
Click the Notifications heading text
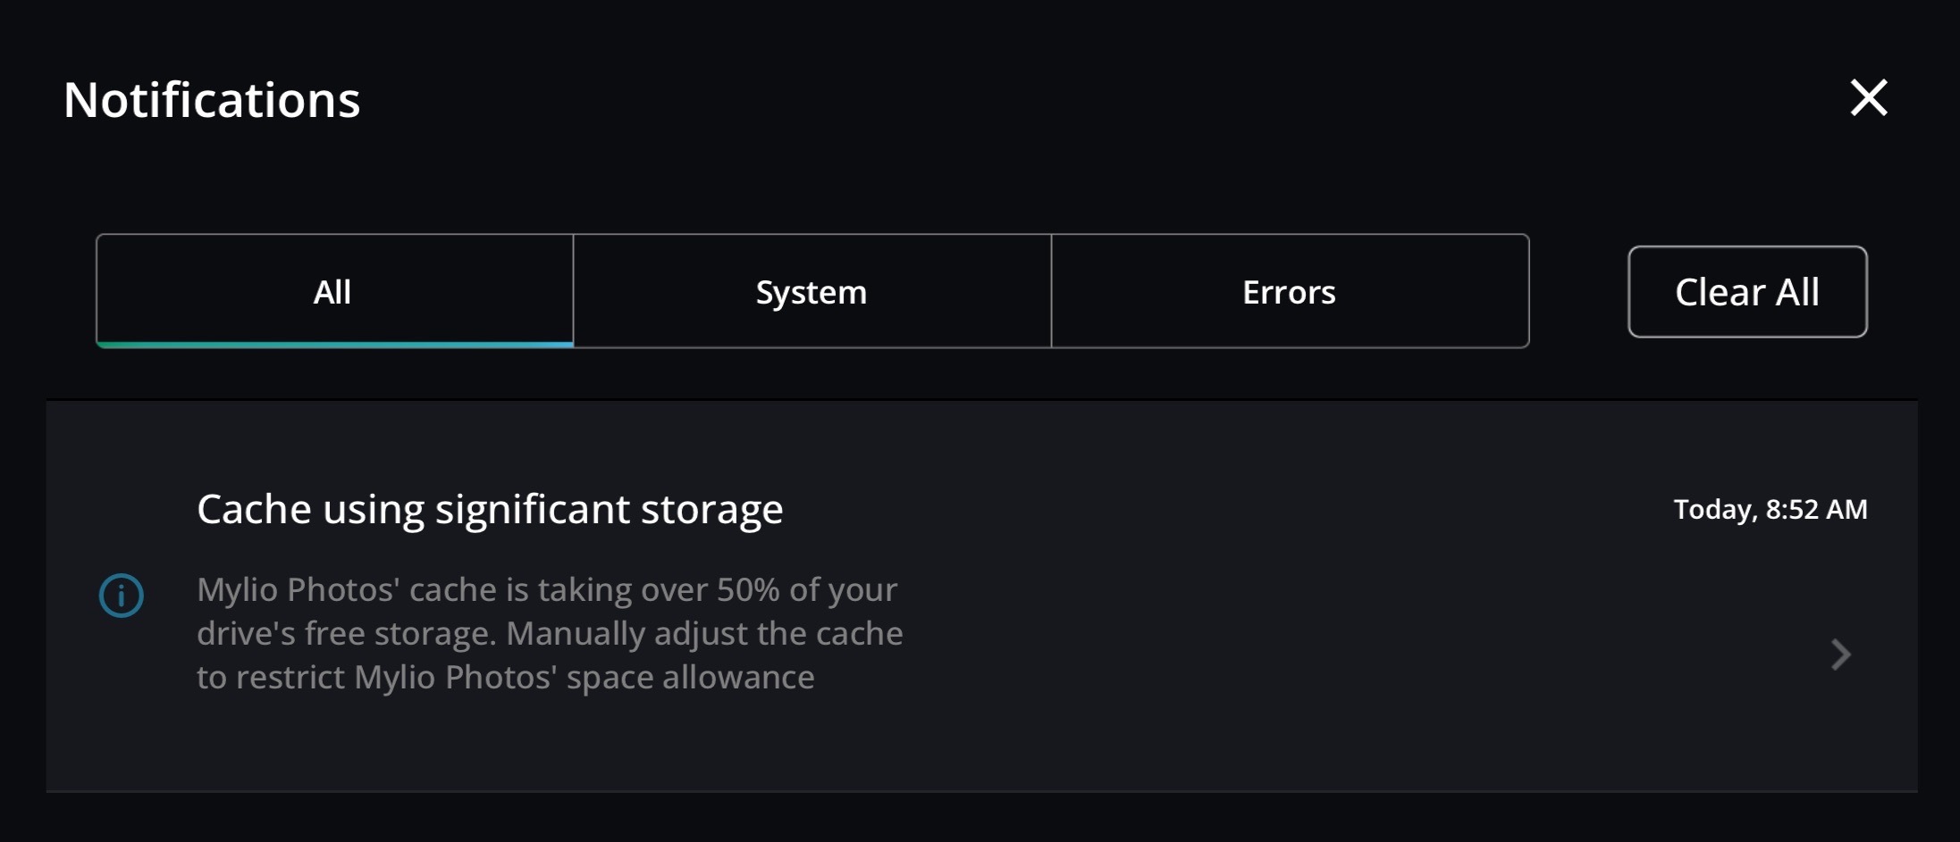[212, 99]
